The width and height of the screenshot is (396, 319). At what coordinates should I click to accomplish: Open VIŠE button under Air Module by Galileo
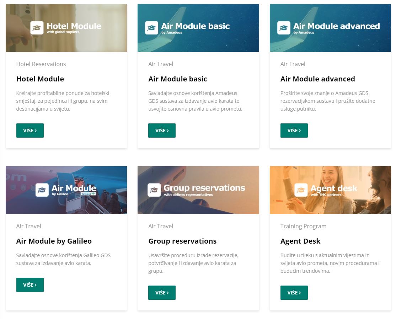[30, 285]
